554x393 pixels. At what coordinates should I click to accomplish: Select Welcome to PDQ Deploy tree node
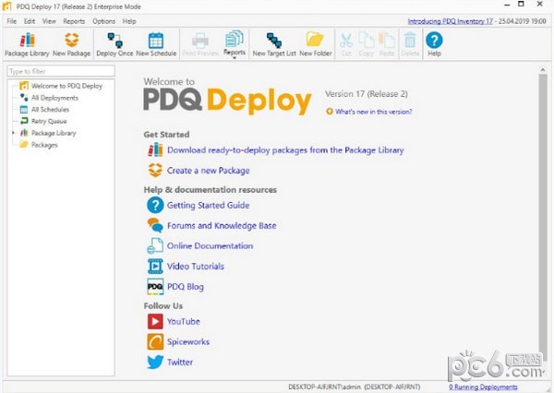pyautogui.click(x=66, y=86)
